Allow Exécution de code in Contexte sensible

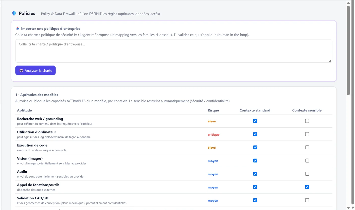307,147
